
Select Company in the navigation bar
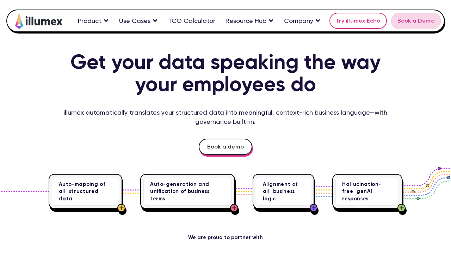(299, 21)
